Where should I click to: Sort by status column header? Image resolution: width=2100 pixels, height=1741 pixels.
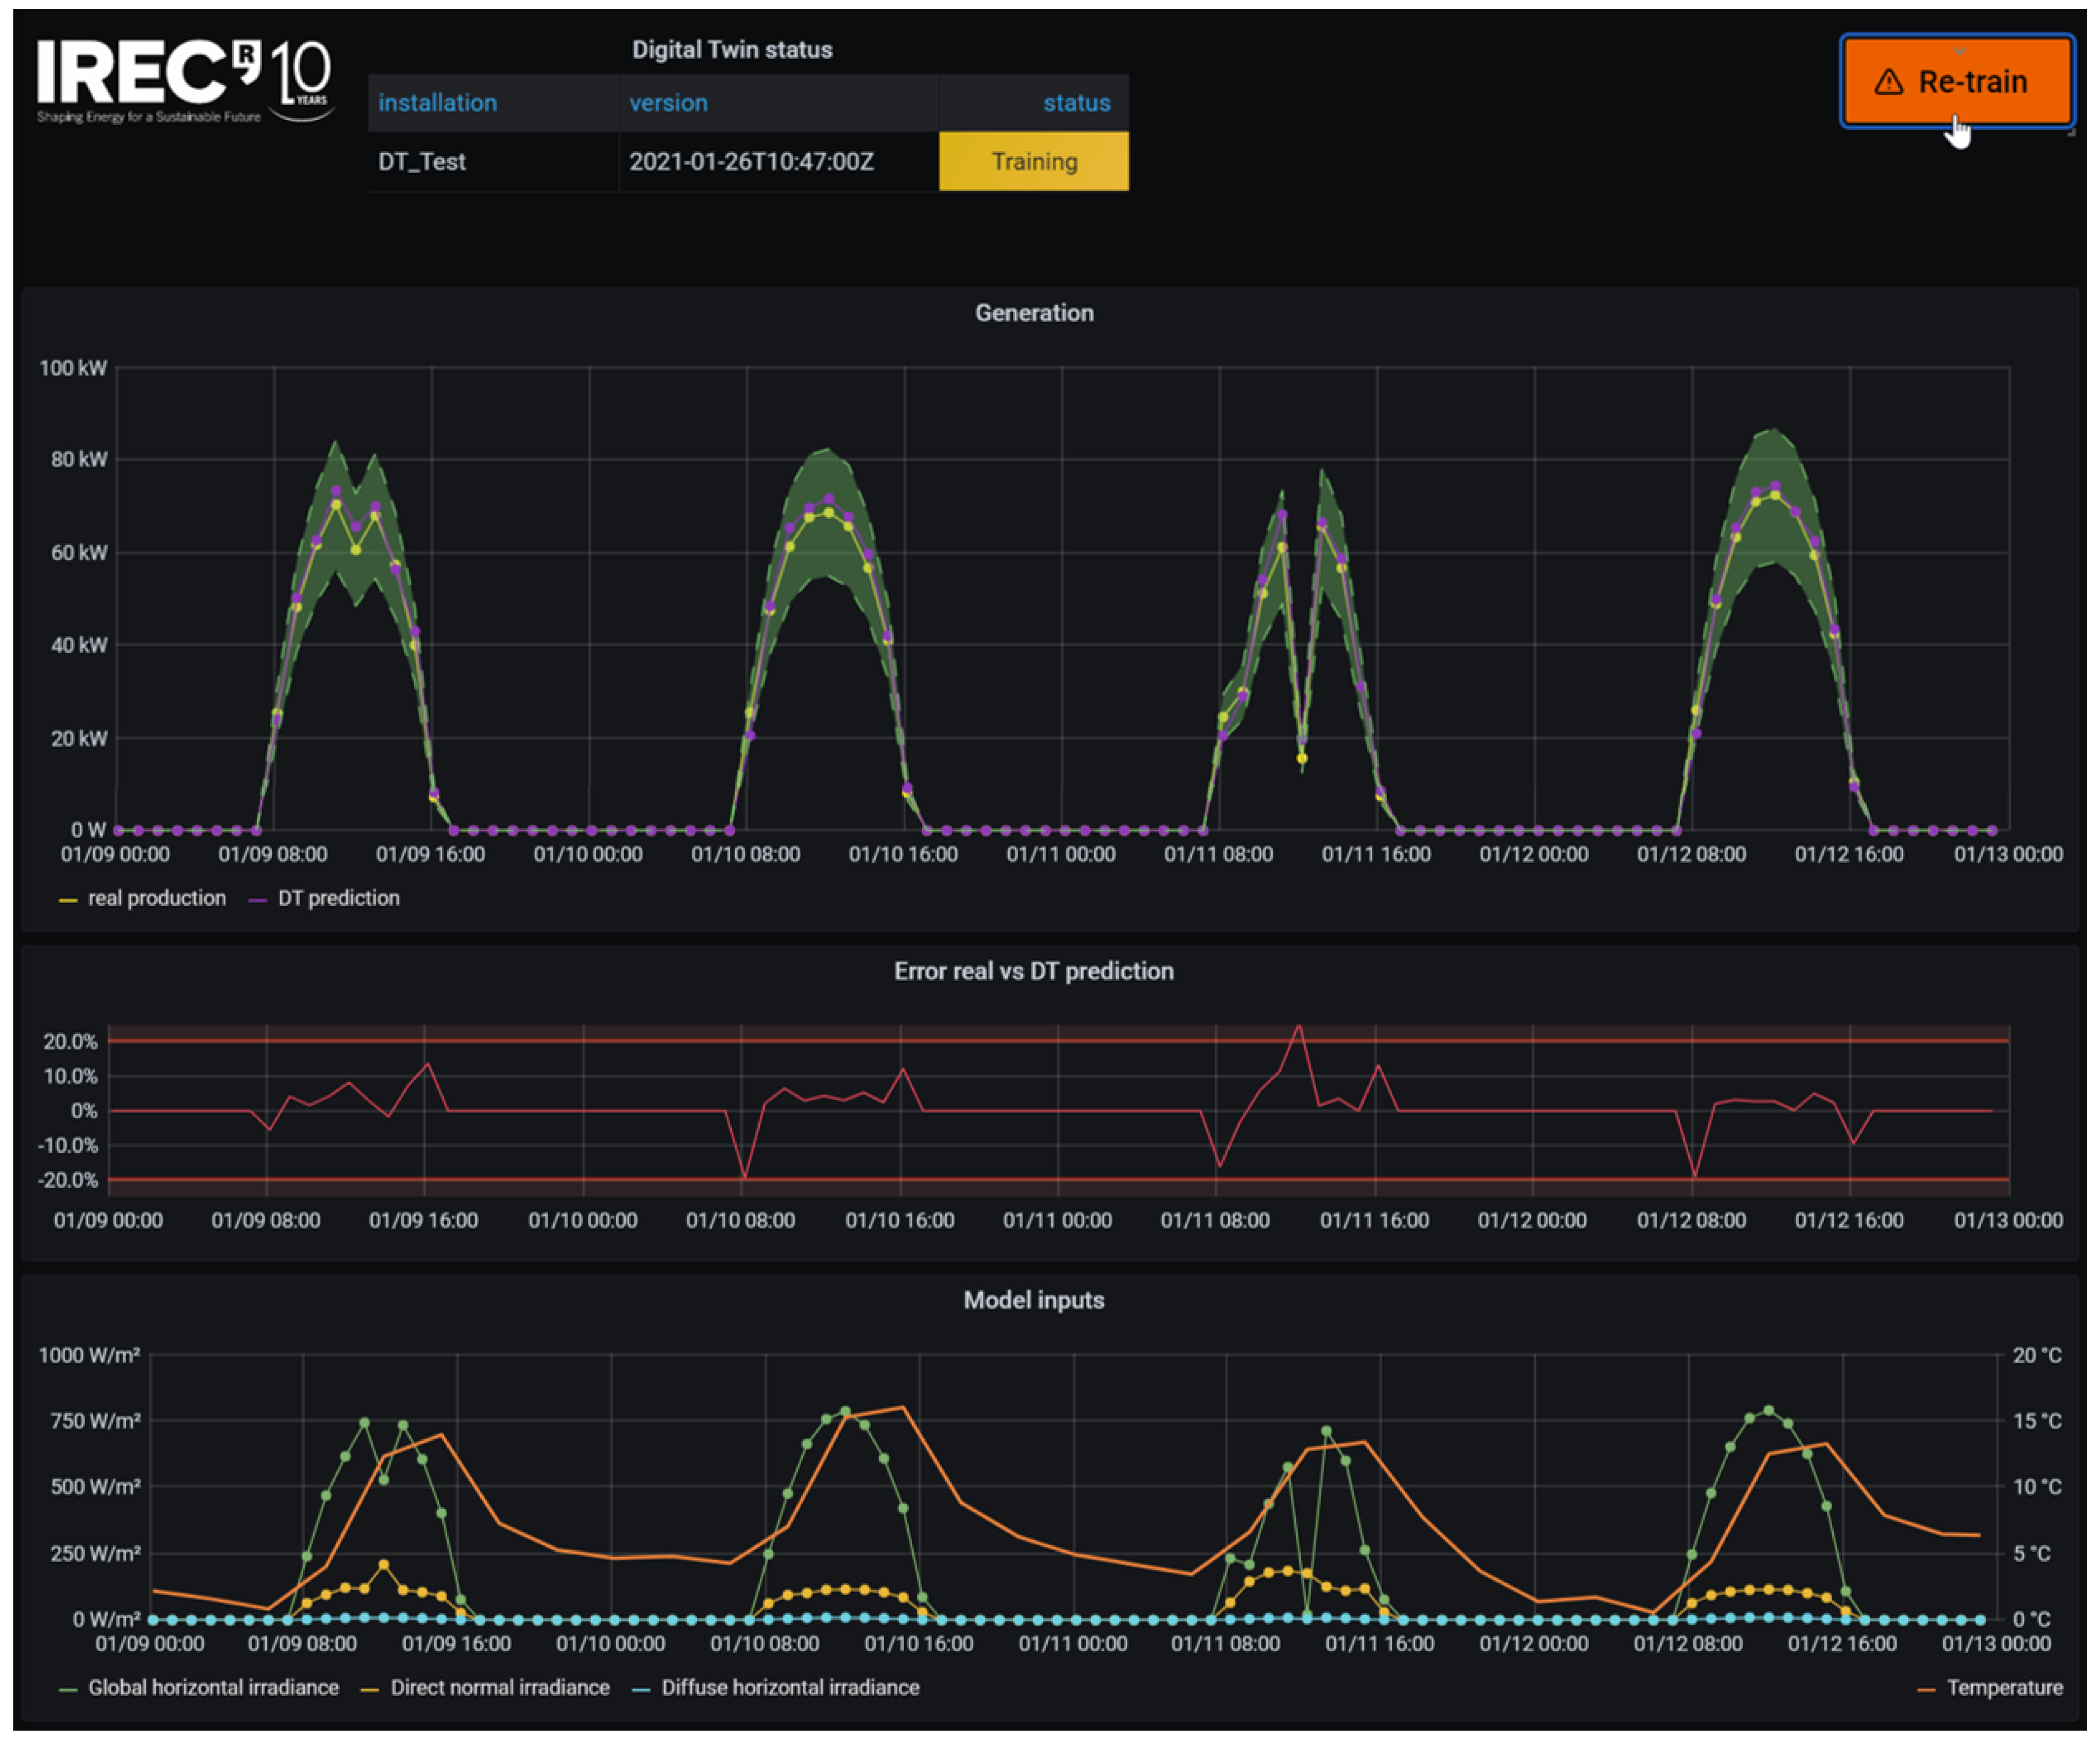(1076, 103)
